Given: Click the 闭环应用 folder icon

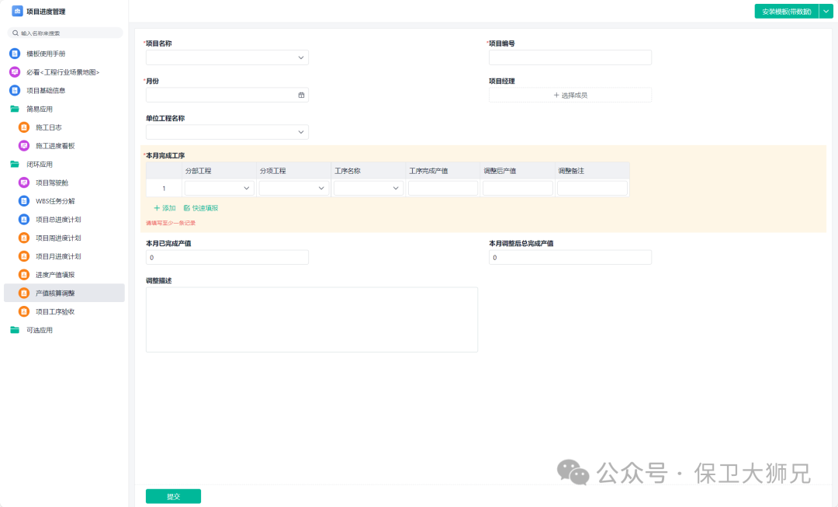Looking at the screenshot, I should 15,164.
